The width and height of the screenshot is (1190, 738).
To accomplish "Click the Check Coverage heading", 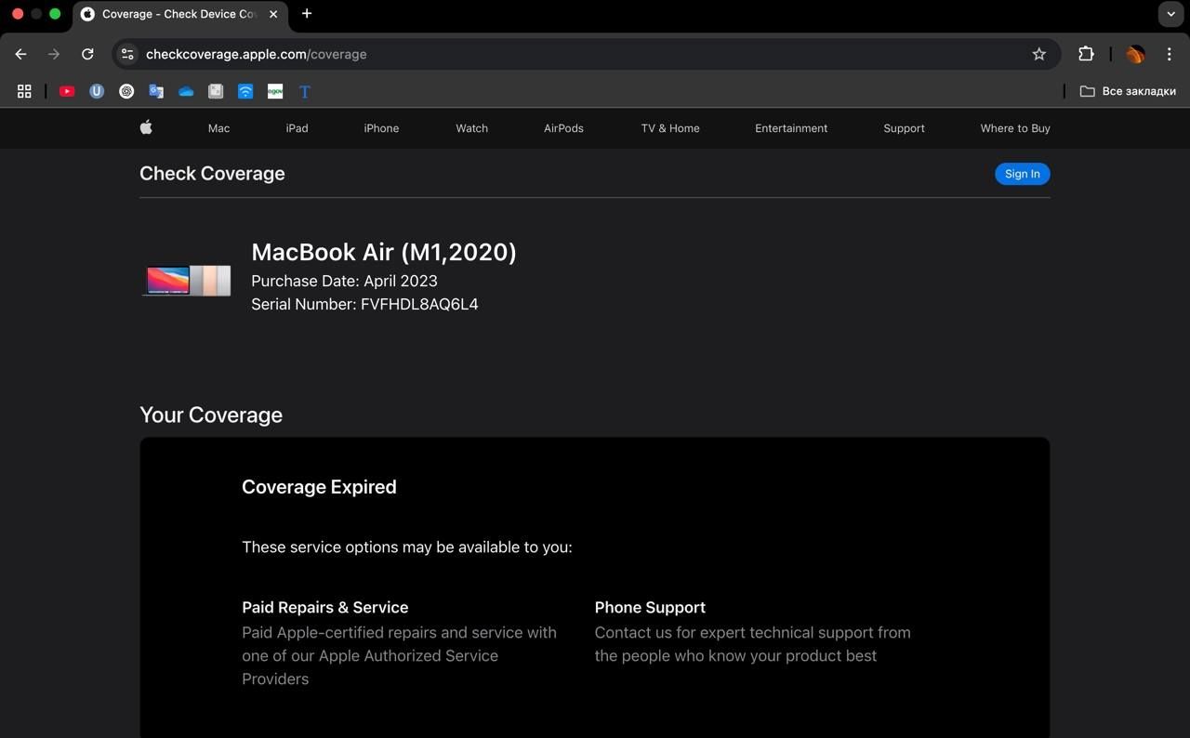I will coord(212,174).
